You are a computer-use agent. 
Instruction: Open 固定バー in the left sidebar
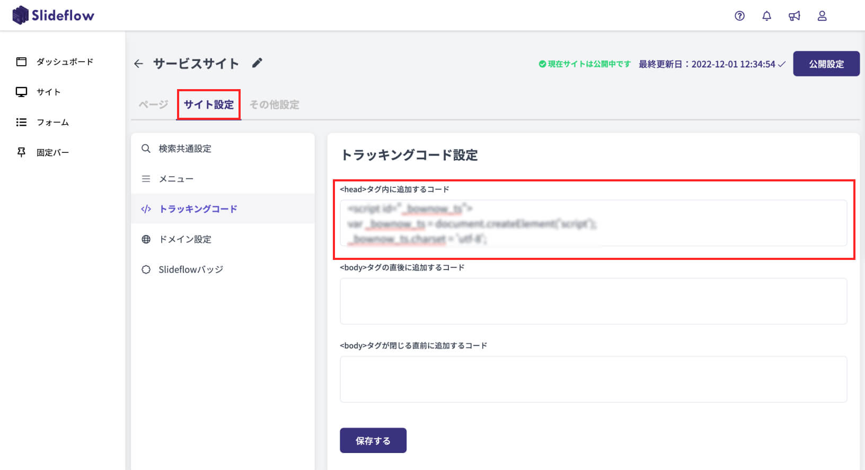52,152
